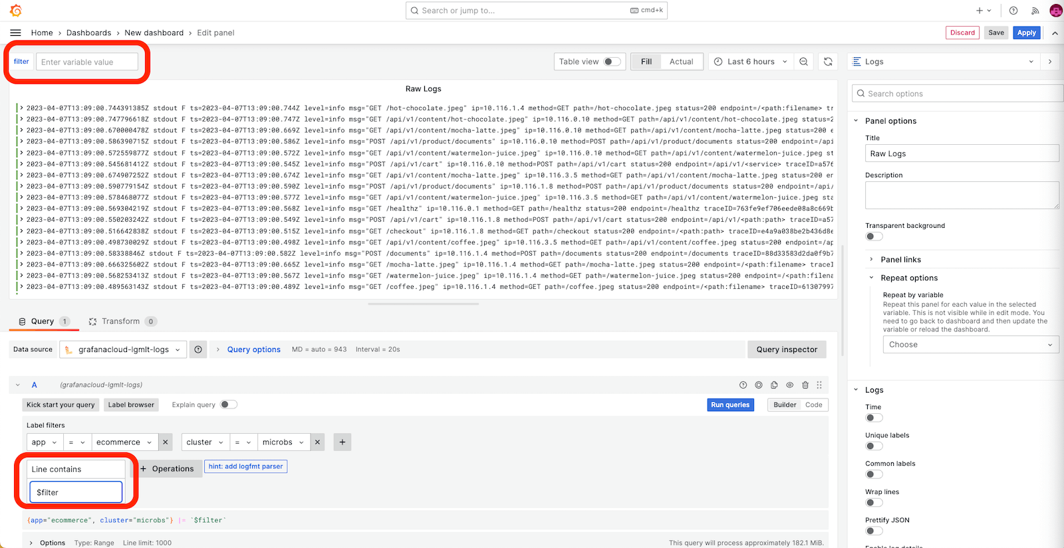
Task: Click the zoom out time range icon
Action: click(803, 62)
